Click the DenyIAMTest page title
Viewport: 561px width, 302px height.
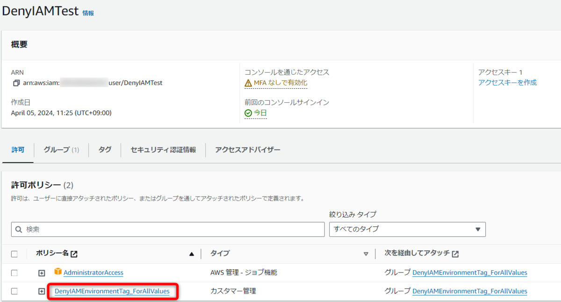(40, 12)
